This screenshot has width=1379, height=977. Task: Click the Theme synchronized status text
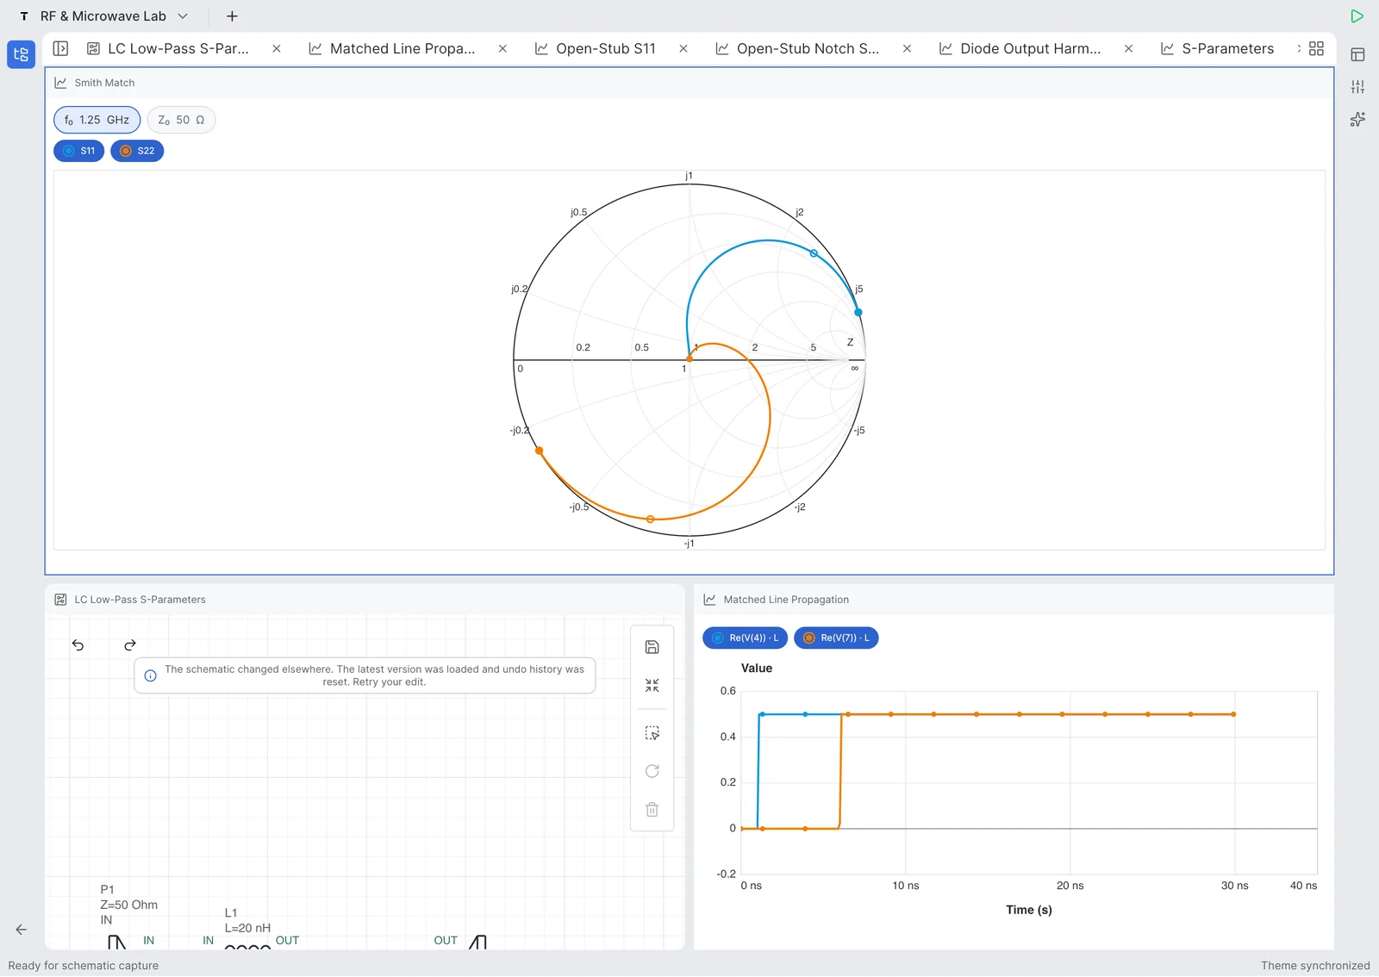1315,966
